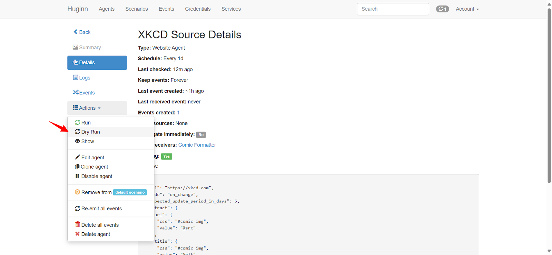This screenshot has width=552, height=255.
Task: Choose Dry Run in the Actions menu
Action: click(111, 132)
